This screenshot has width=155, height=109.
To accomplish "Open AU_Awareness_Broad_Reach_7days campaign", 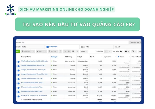I will point(32,83).
